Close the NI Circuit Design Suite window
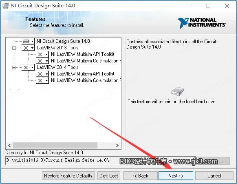This screenshot has height=184, width=238. pos(227,6)
